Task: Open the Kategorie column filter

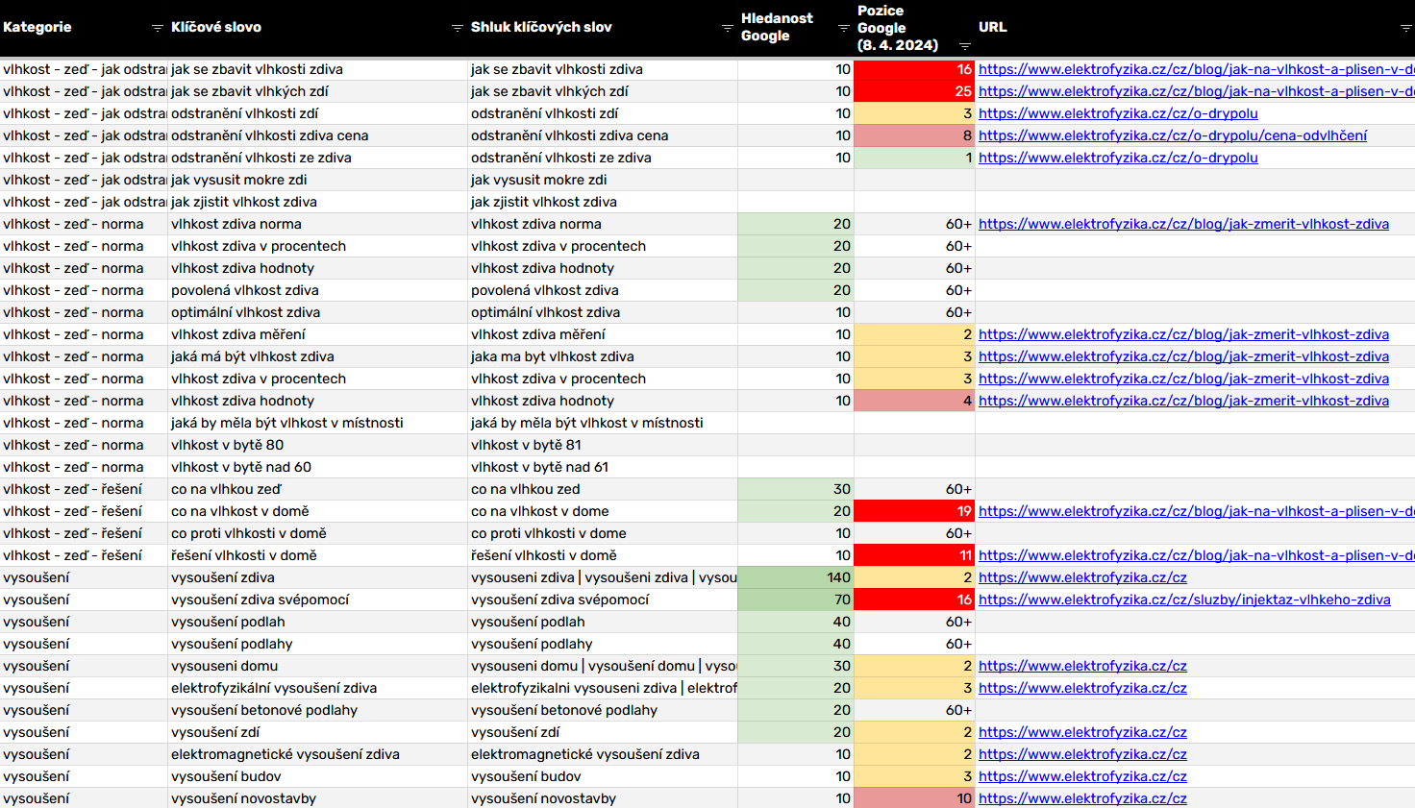Action: coord(158,29)
